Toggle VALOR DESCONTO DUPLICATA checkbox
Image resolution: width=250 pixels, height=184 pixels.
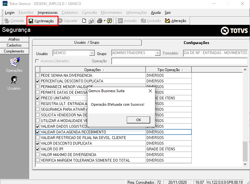(38, 143)
